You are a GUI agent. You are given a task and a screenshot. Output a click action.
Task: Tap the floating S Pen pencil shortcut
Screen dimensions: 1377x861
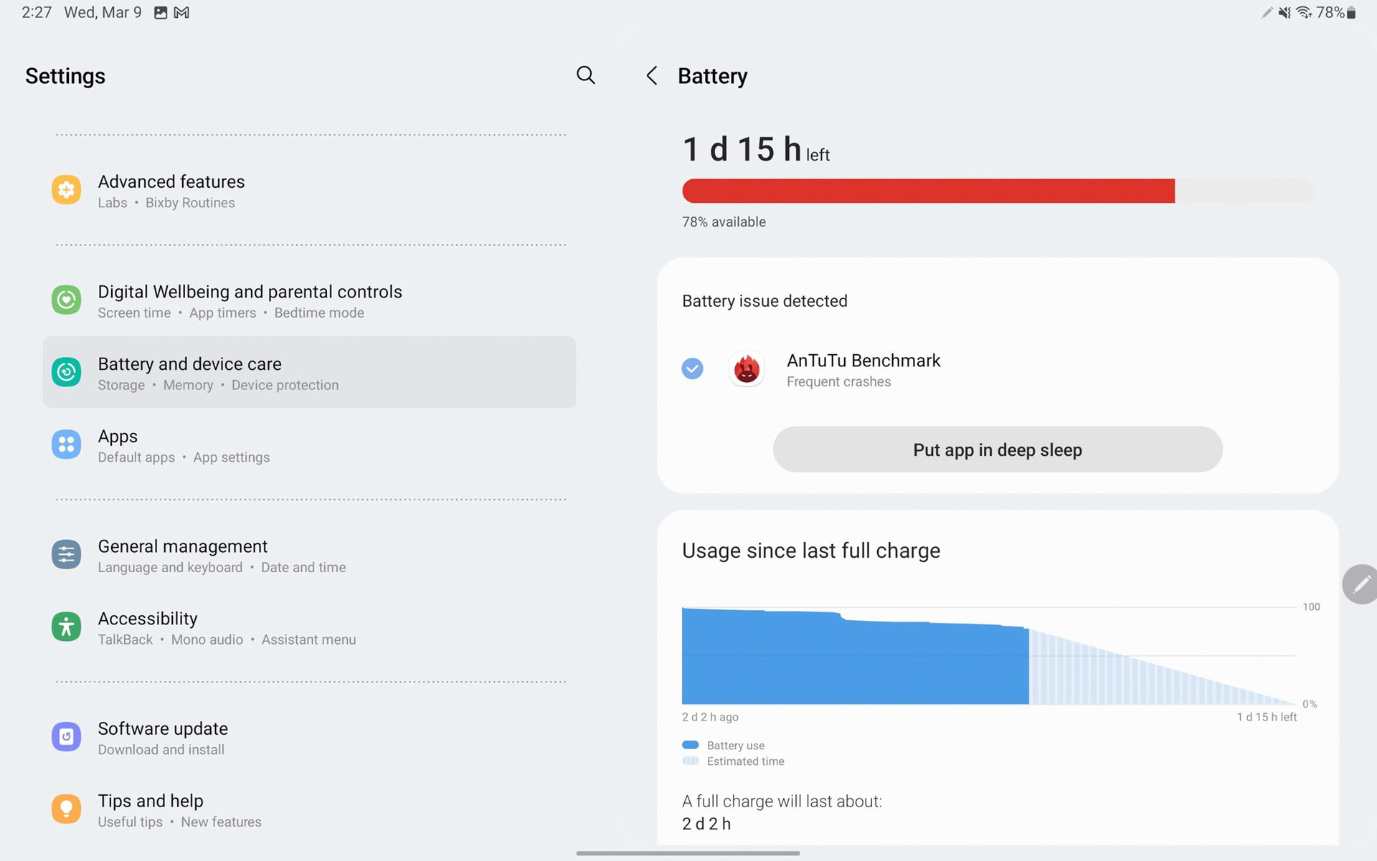pos(1361,585)
